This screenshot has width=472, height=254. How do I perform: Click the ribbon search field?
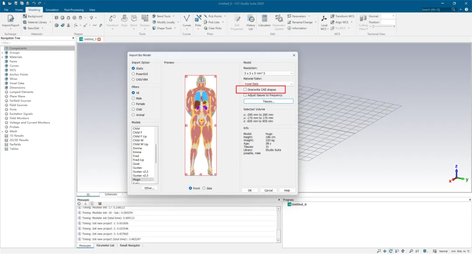pos(438,10)
